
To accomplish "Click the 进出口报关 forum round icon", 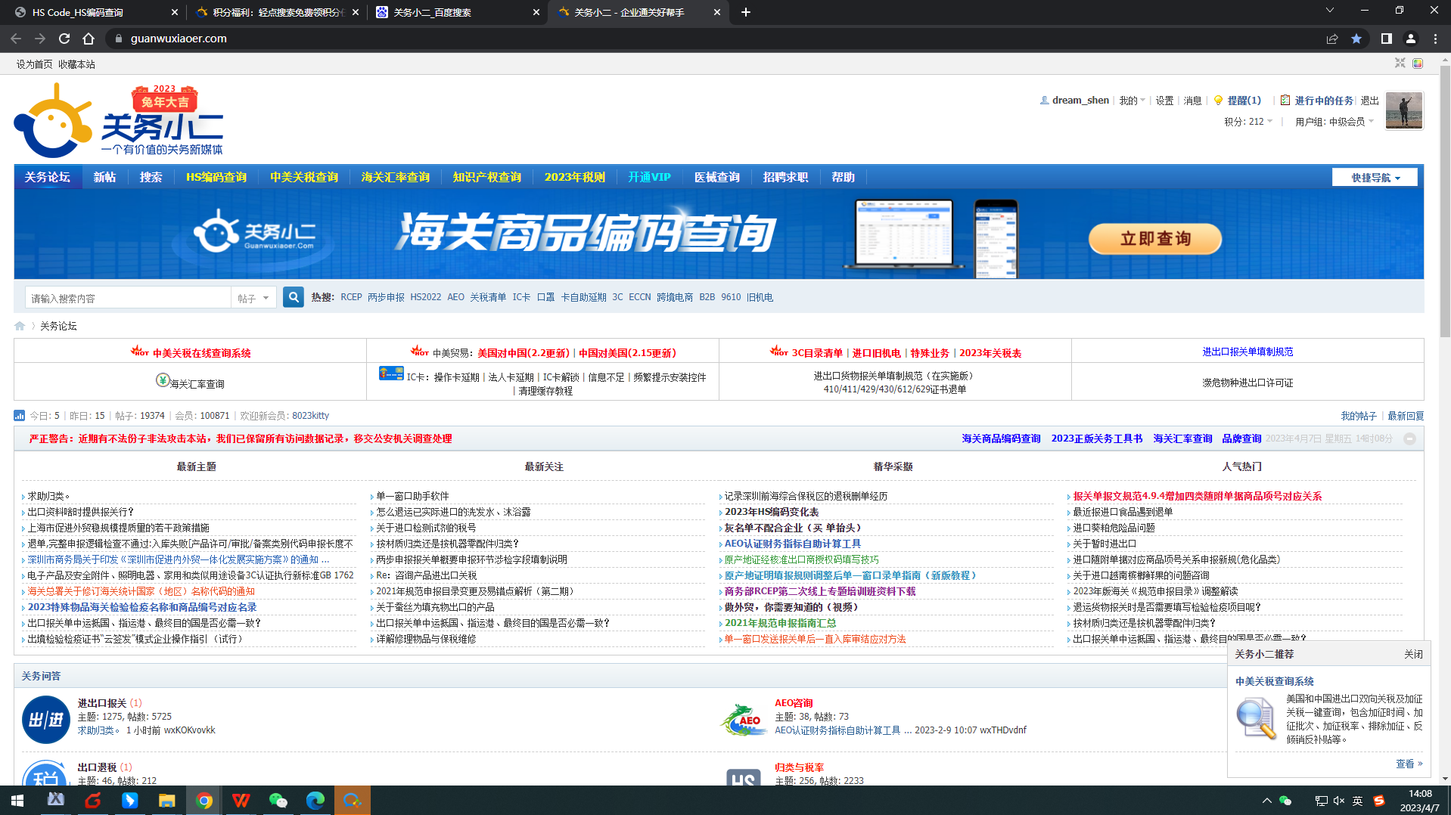I will click(46, 719).
